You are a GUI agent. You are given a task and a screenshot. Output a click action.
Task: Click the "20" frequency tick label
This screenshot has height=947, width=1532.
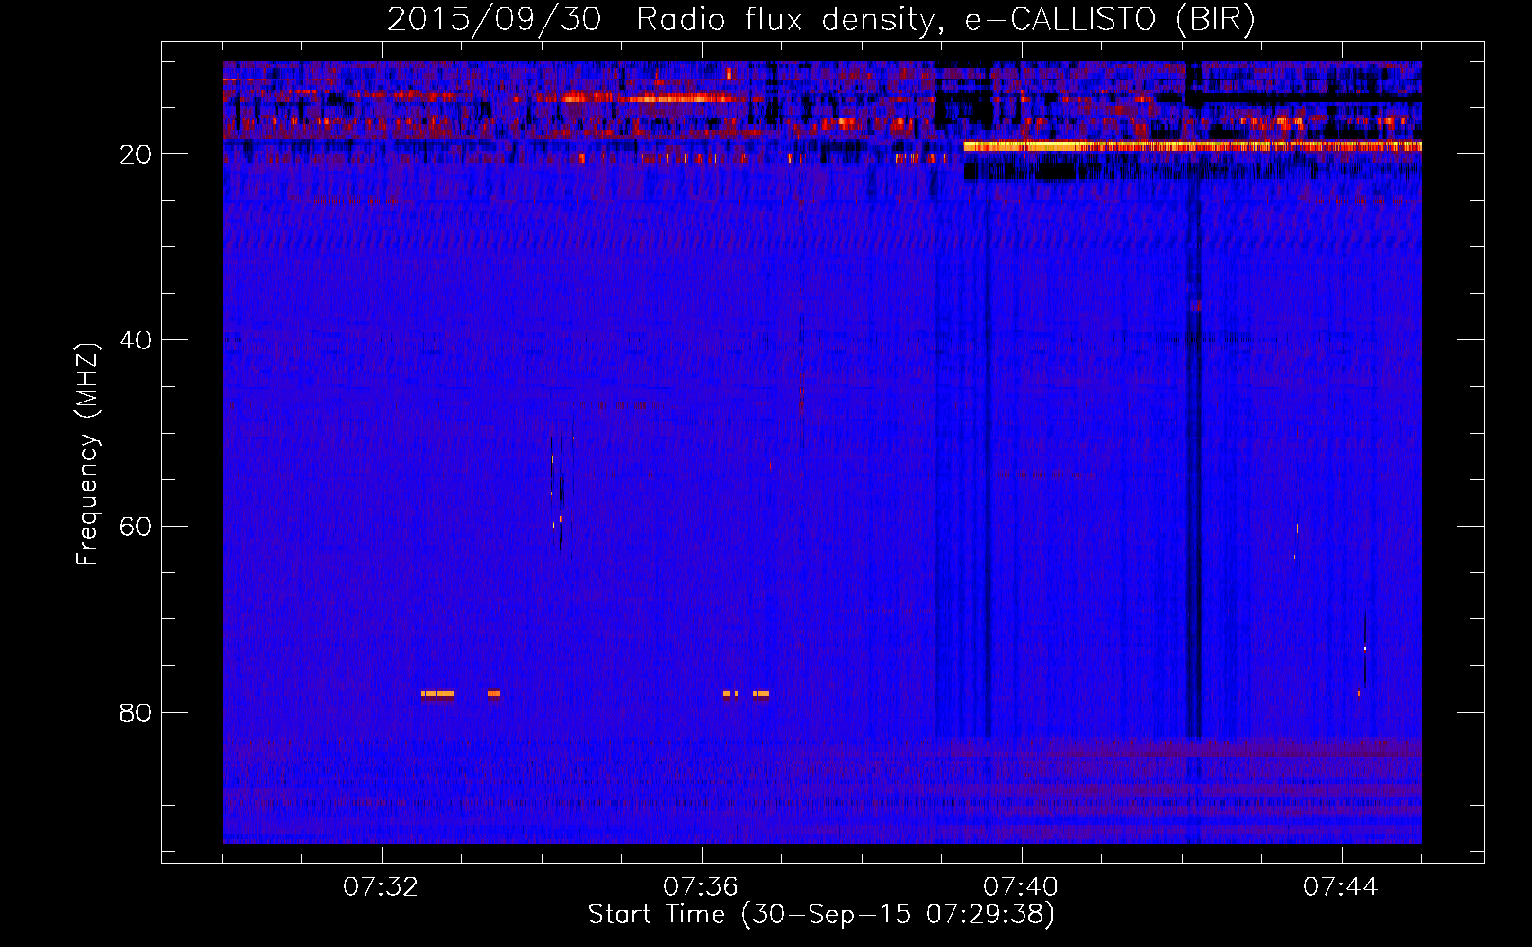(x=136, y=154)
